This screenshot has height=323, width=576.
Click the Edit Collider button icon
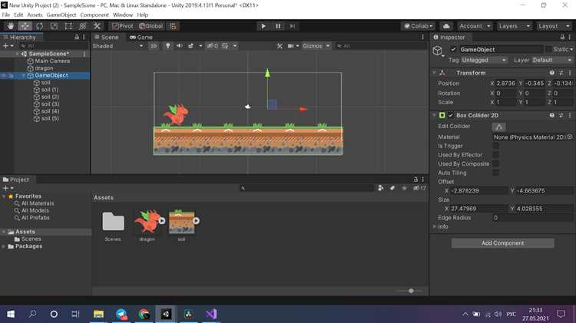click(499, 127)
